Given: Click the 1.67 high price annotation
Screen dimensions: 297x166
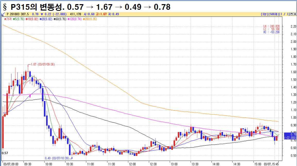Looking at the screenshot, I should (42, 64).
